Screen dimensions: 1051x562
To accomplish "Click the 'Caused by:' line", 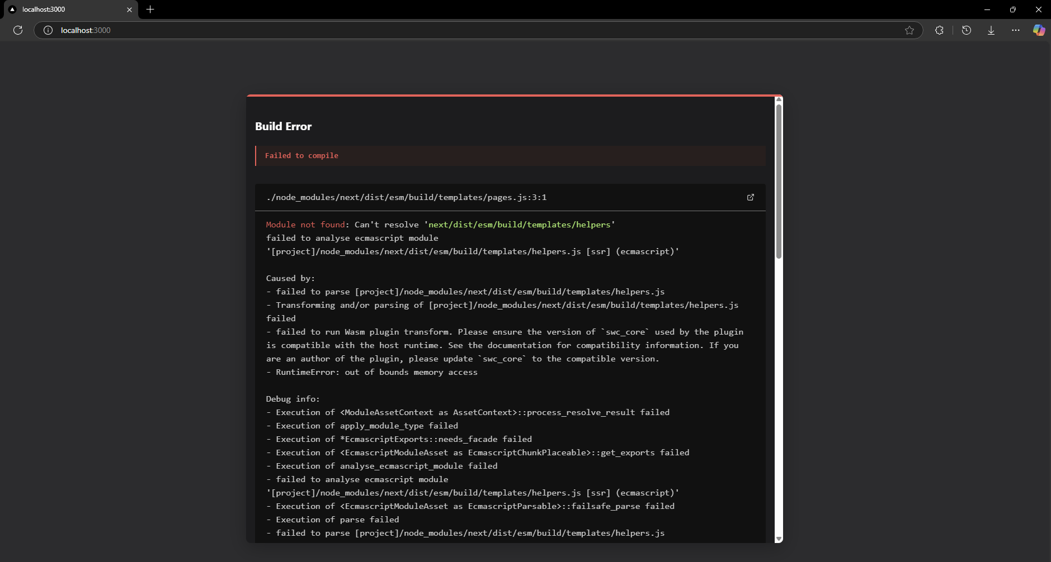I will (290, 278).
